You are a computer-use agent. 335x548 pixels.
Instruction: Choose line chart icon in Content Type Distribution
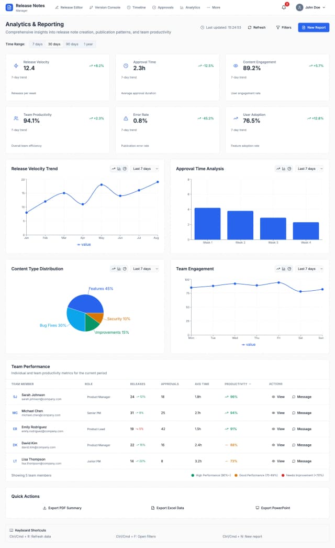click(x=113, y=269)
